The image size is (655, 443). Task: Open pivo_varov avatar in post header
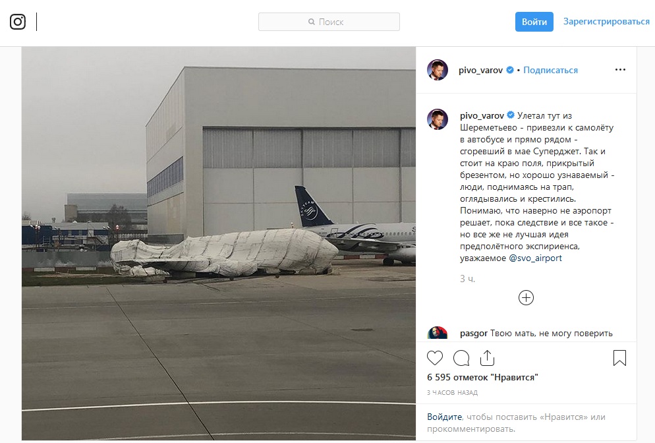[438, 70]
